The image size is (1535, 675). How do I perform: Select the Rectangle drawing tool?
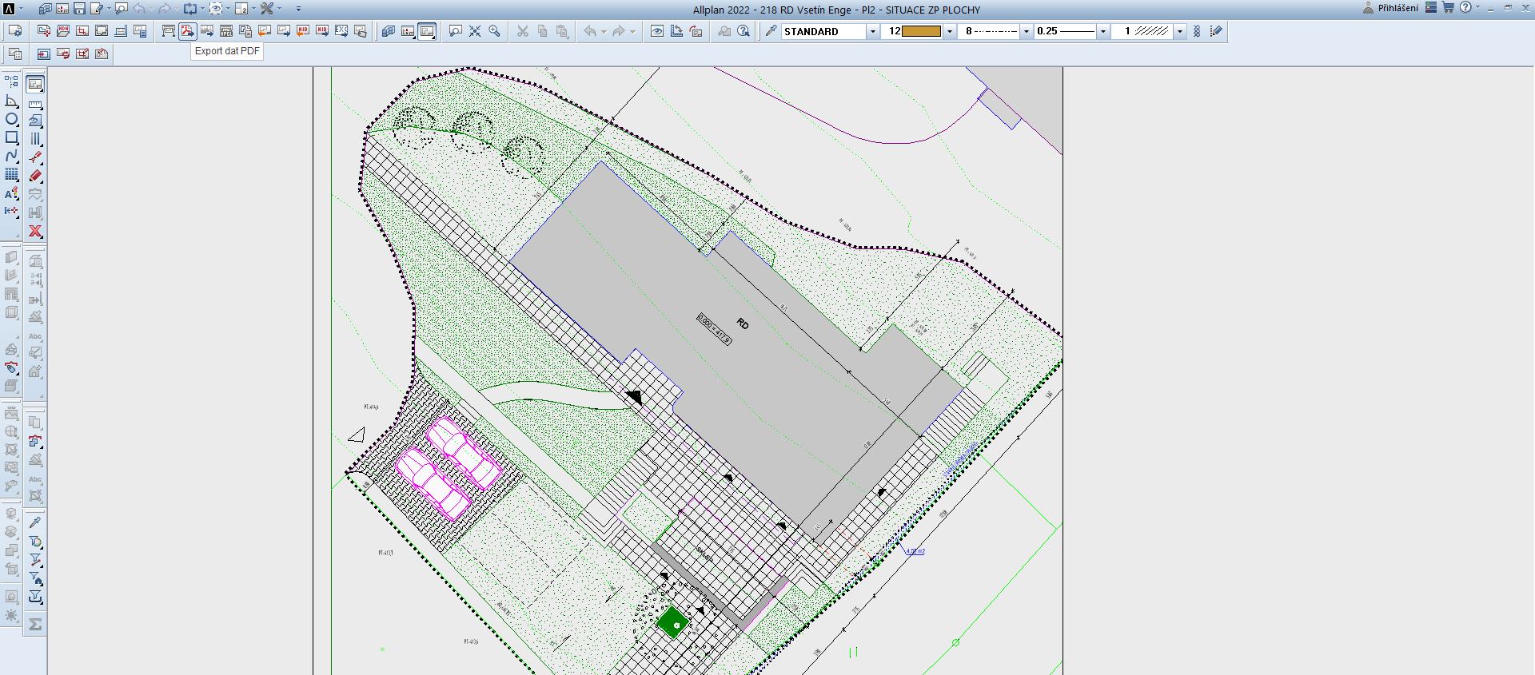click(11, 137)
